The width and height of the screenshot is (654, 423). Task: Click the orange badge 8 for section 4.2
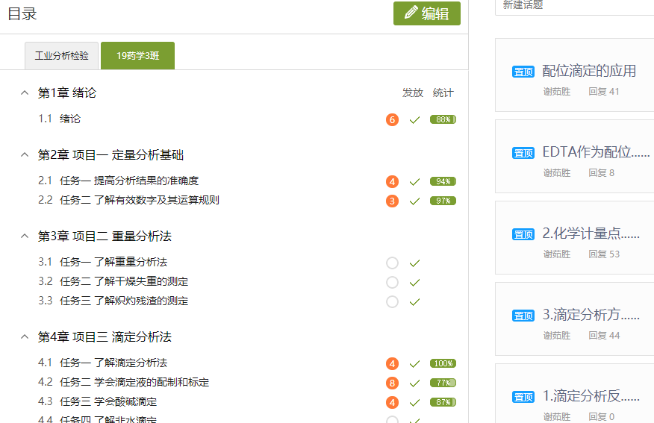click(392, 383)
